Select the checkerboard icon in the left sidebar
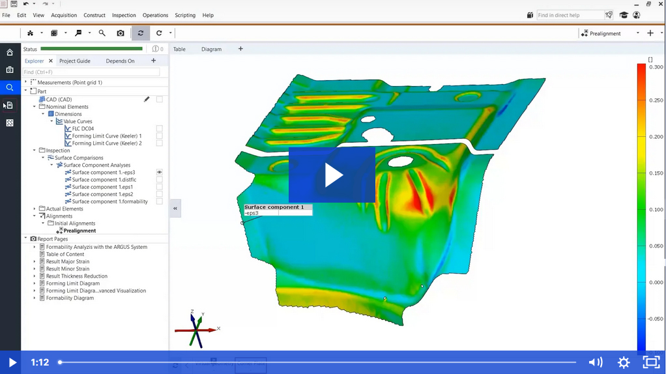Viewport: 666px width, 374px height. point(10,122)
